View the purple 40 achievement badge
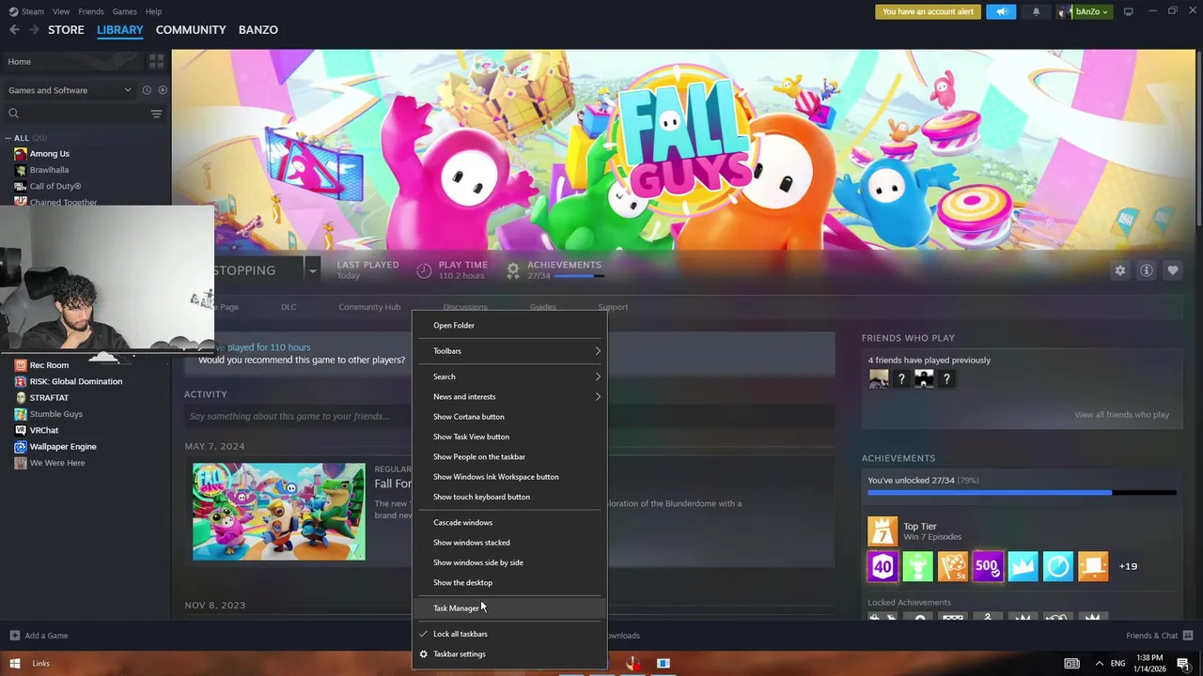1203x676 pixels. [x=882, y=566]
